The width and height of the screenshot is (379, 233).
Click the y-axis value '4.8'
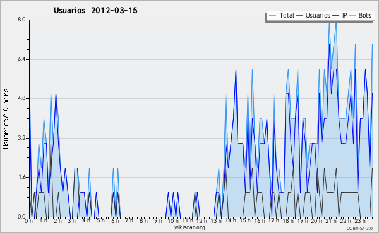click(x=21, y=98)
